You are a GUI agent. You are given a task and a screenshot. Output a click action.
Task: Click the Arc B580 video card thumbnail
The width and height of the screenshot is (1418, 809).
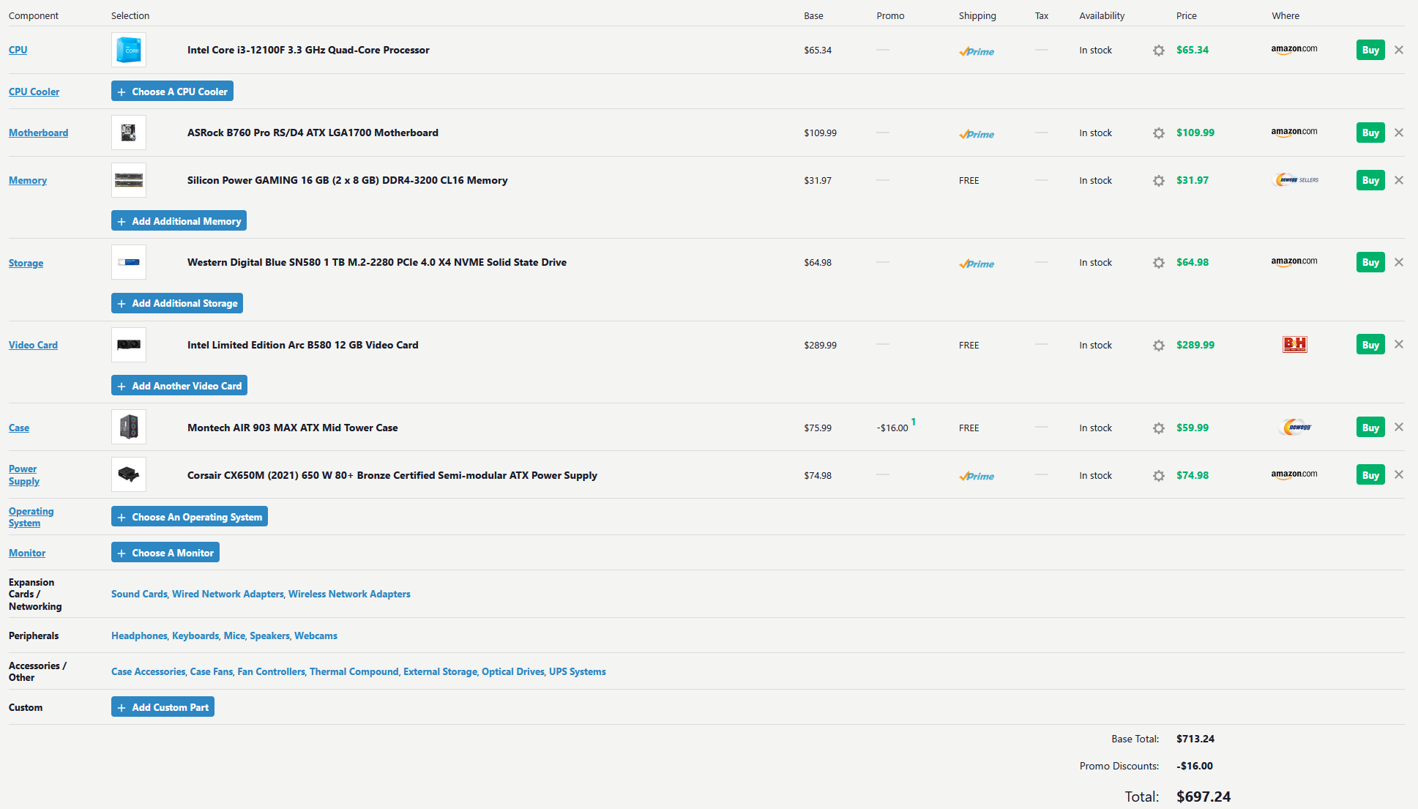click(x=129, y=345)
